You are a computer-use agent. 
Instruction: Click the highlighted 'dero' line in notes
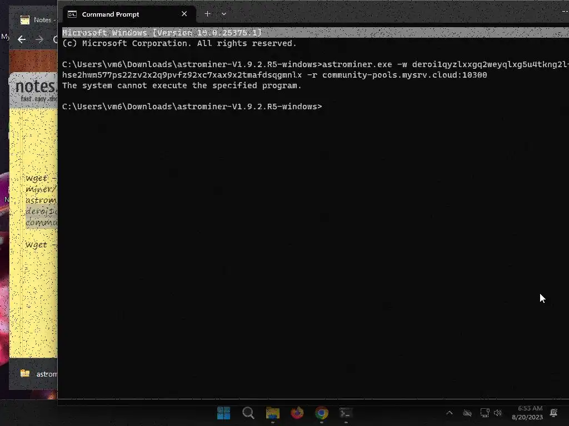coord(41,211)
